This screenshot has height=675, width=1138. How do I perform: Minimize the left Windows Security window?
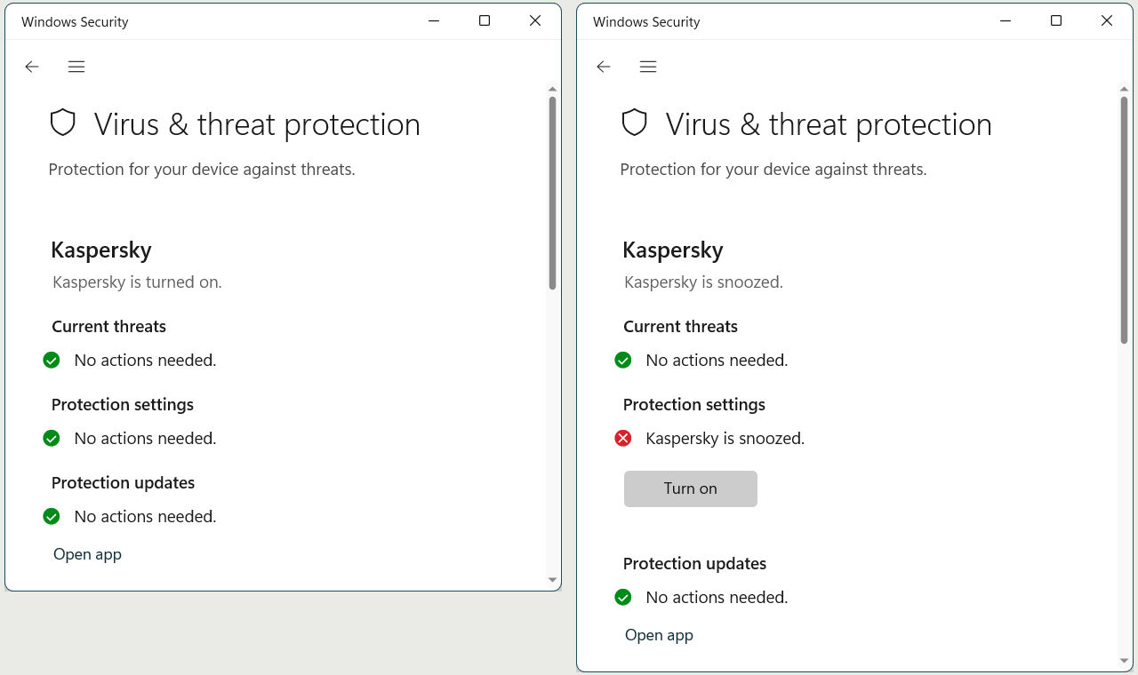click(434, 21)
